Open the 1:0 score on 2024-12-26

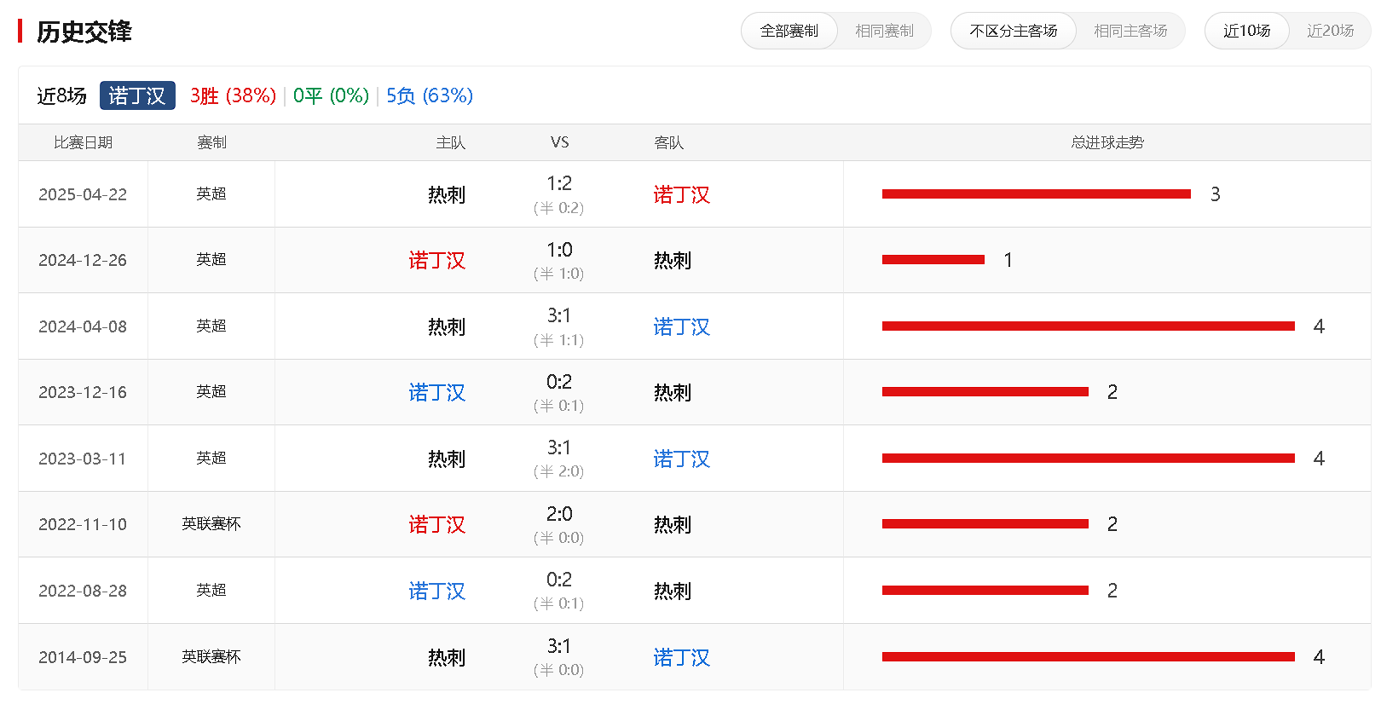[559, 251]
